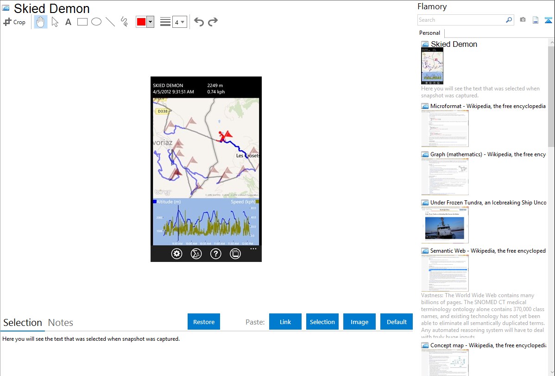Viewport: 555px width, 376px height.
Task: Click the line thickness icon
Action: pyautogui.click(x=165, y=22)
